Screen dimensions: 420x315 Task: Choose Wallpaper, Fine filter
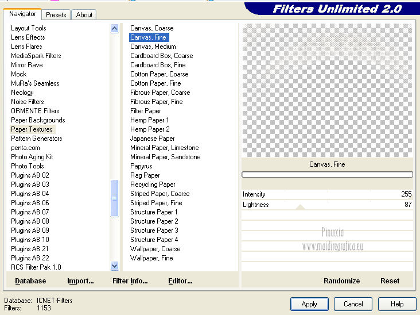151,258
